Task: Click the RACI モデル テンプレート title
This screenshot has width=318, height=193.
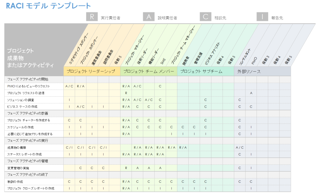Action: 48,6
